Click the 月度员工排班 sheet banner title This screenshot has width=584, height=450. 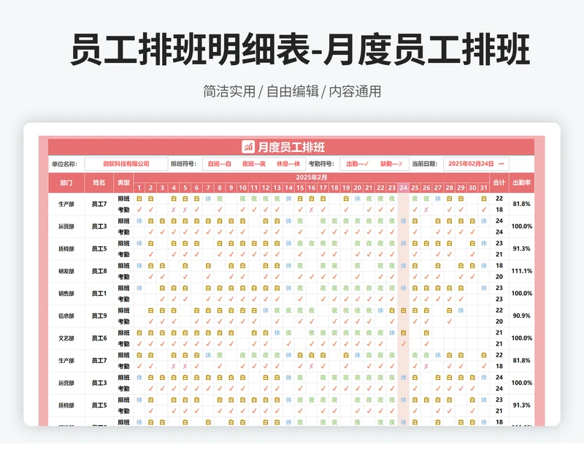click(291, 147)
